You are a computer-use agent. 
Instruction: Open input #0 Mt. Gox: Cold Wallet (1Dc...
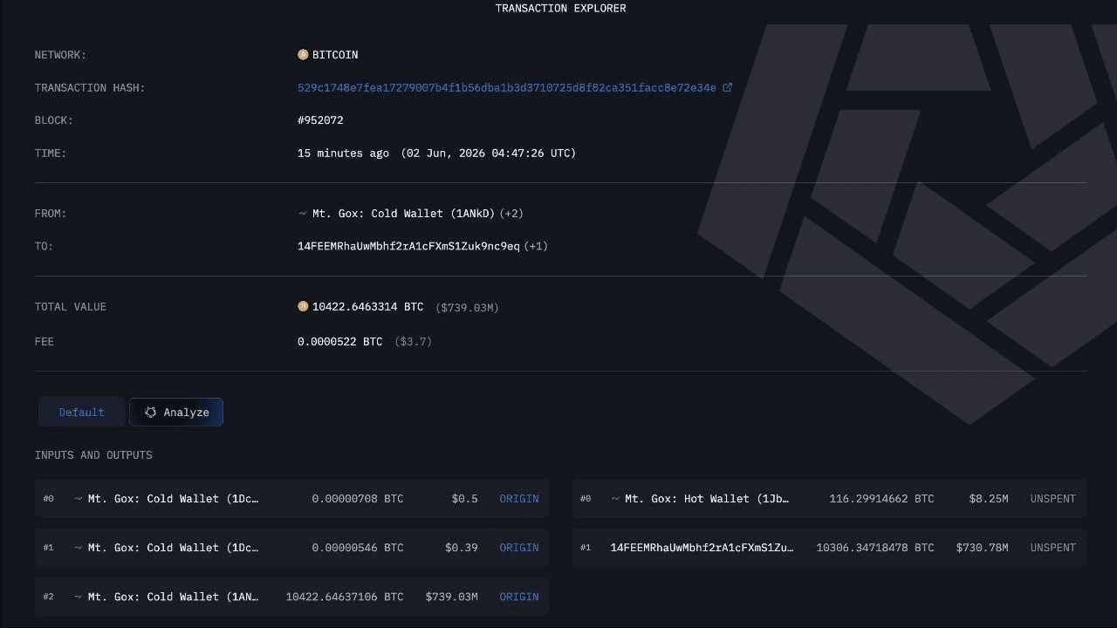pos(174,499)
